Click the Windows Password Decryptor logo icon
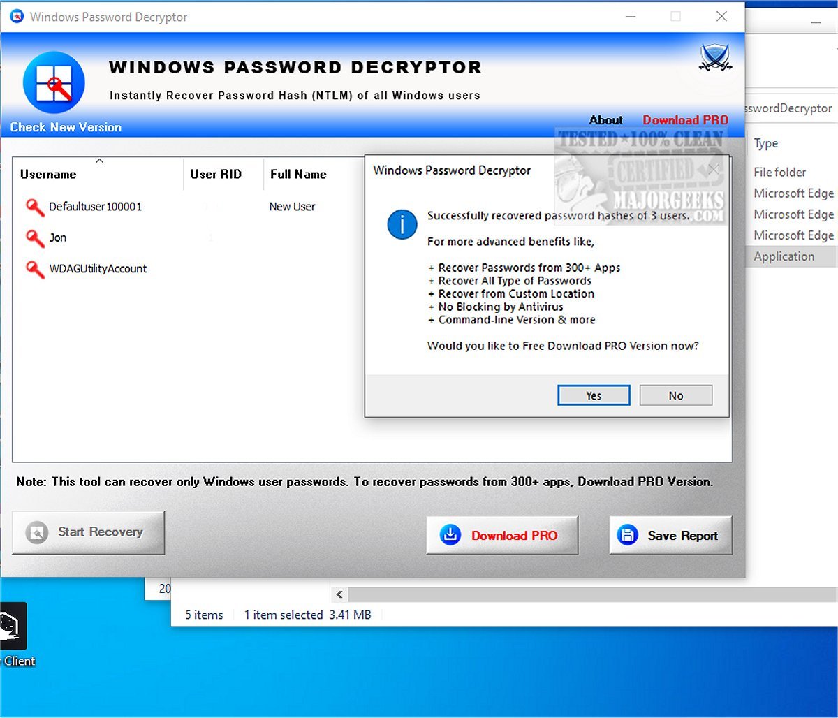The width and height of the screenshot is (838, 718). [54, 82]
